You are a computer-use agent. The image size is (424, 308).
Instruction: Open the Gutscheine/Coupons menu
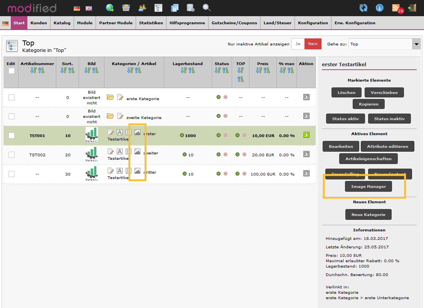coord(234,23)
